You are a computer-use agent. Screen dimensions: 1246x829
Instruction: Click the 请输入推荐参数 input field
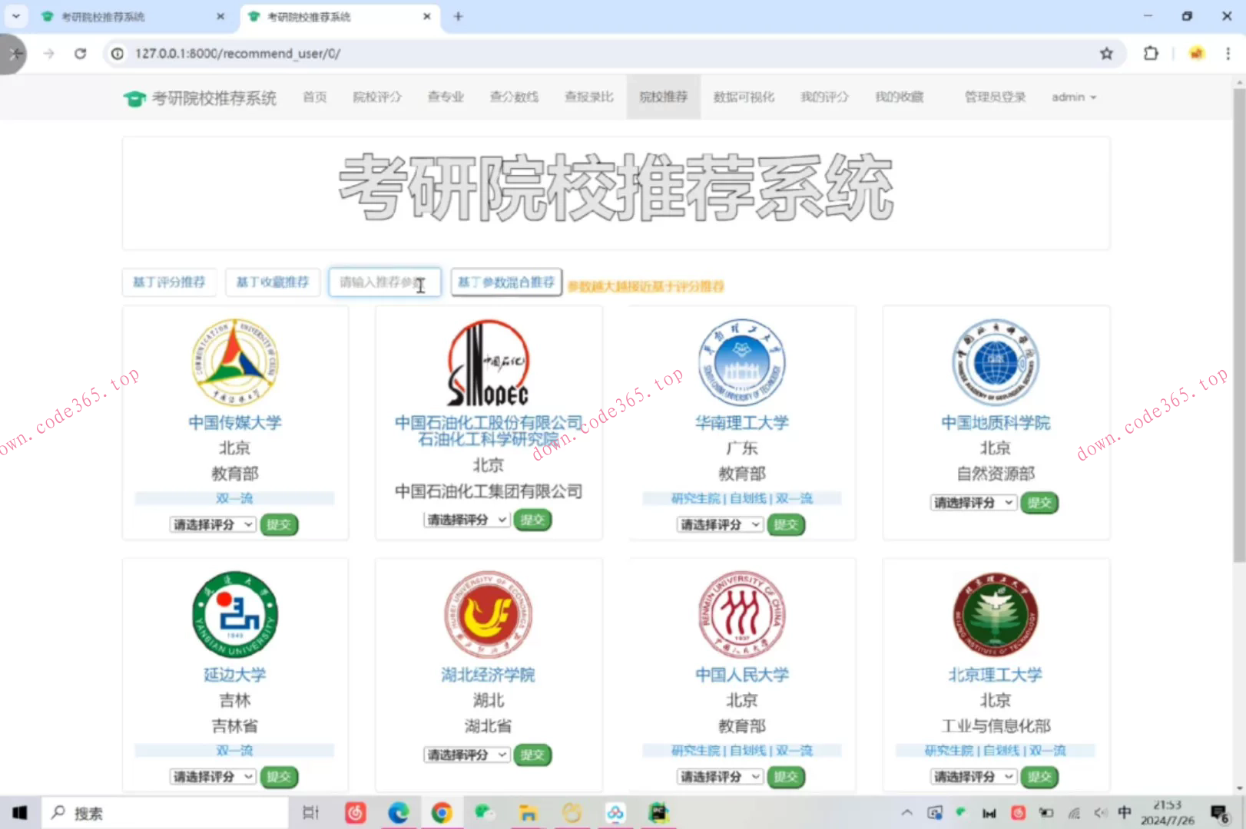click(x=384, y=282)
